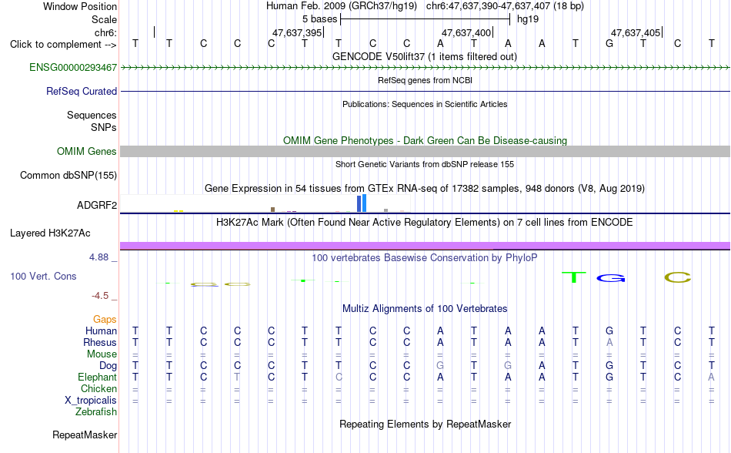Click the PhyloP -4.5 lower range value
The height and width of the screenshot is (453, 731).
coord(100,296)
